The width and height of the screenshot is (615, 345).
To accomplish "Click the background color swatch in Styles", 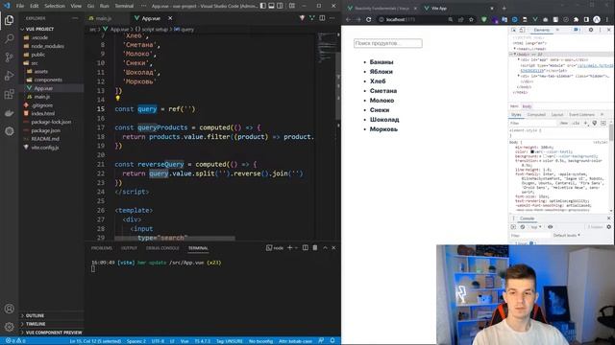I will [545, 156].
